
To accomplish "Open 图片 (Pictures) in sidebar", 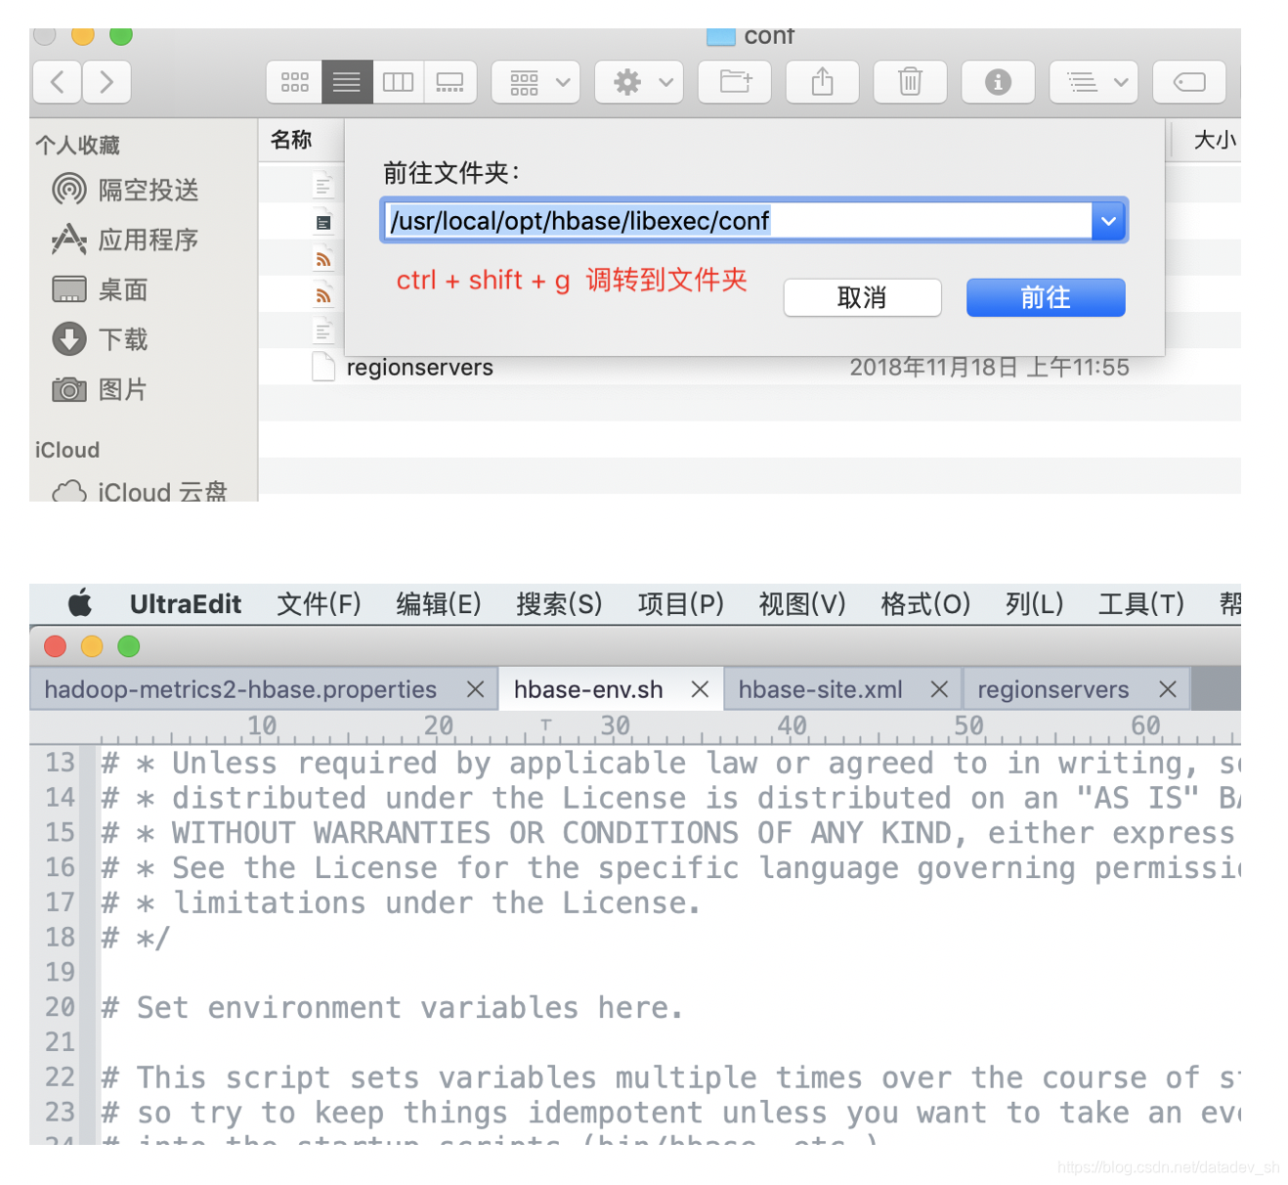I will click(x=101, y=389).
